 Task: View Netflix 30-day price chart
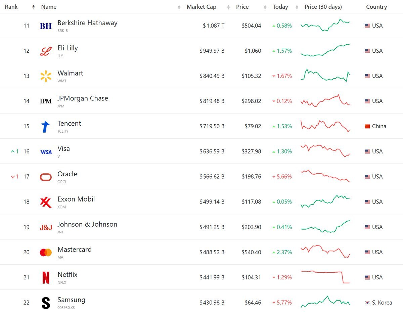(325, 277)
